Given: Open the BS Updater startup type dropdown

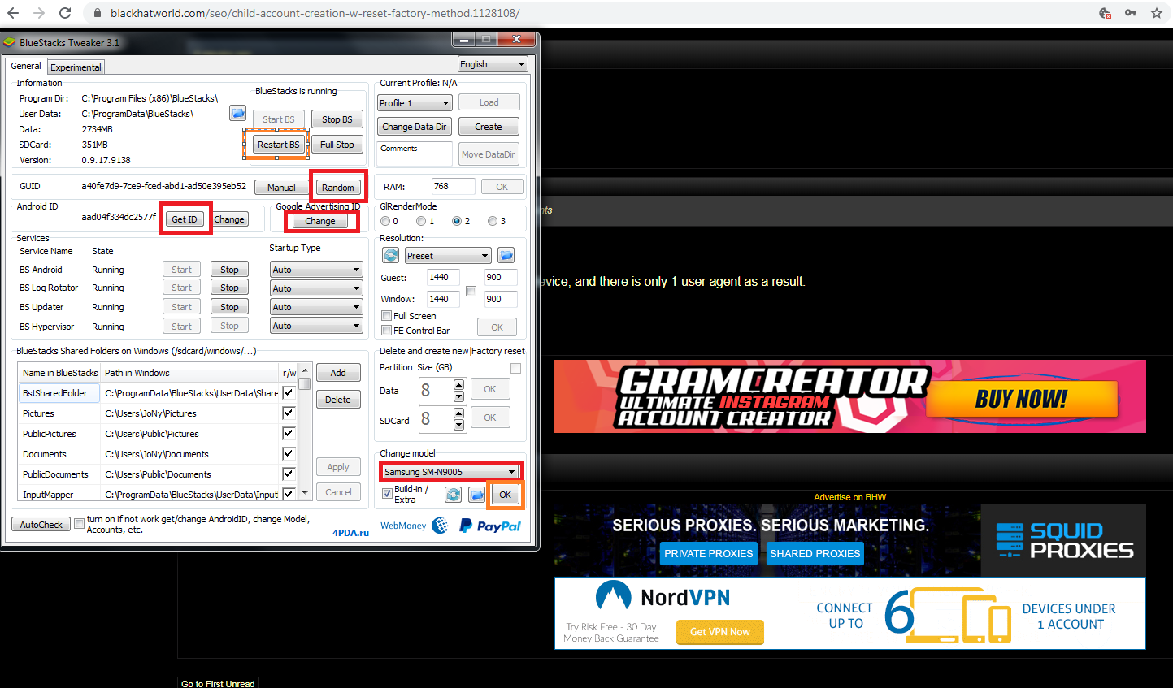Looking at the screenshot, I should tap(316, 307).
